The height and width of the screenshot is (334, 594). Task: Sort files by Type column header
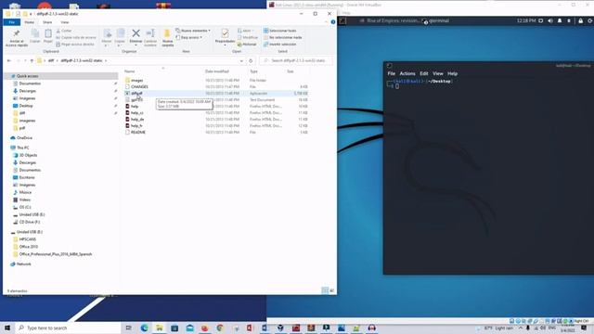tap(253, 71)
